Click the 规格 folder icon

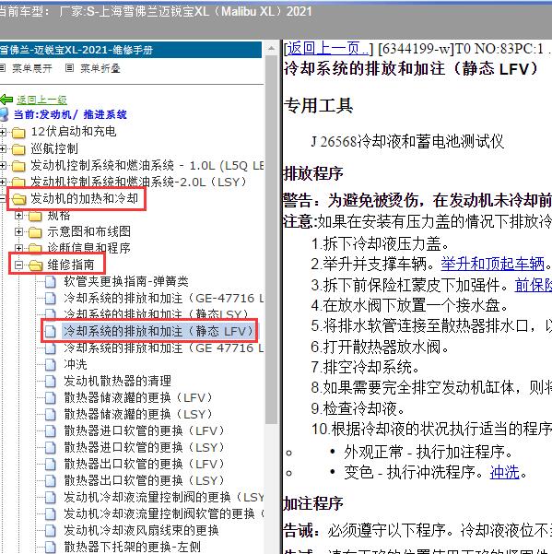(x=35, y=216)
